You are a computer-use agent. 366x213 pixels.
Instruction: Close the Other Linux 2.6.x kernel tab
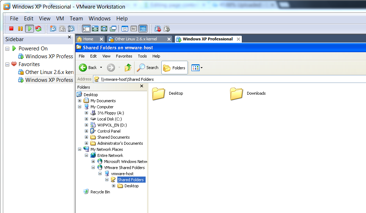point(169,39)
